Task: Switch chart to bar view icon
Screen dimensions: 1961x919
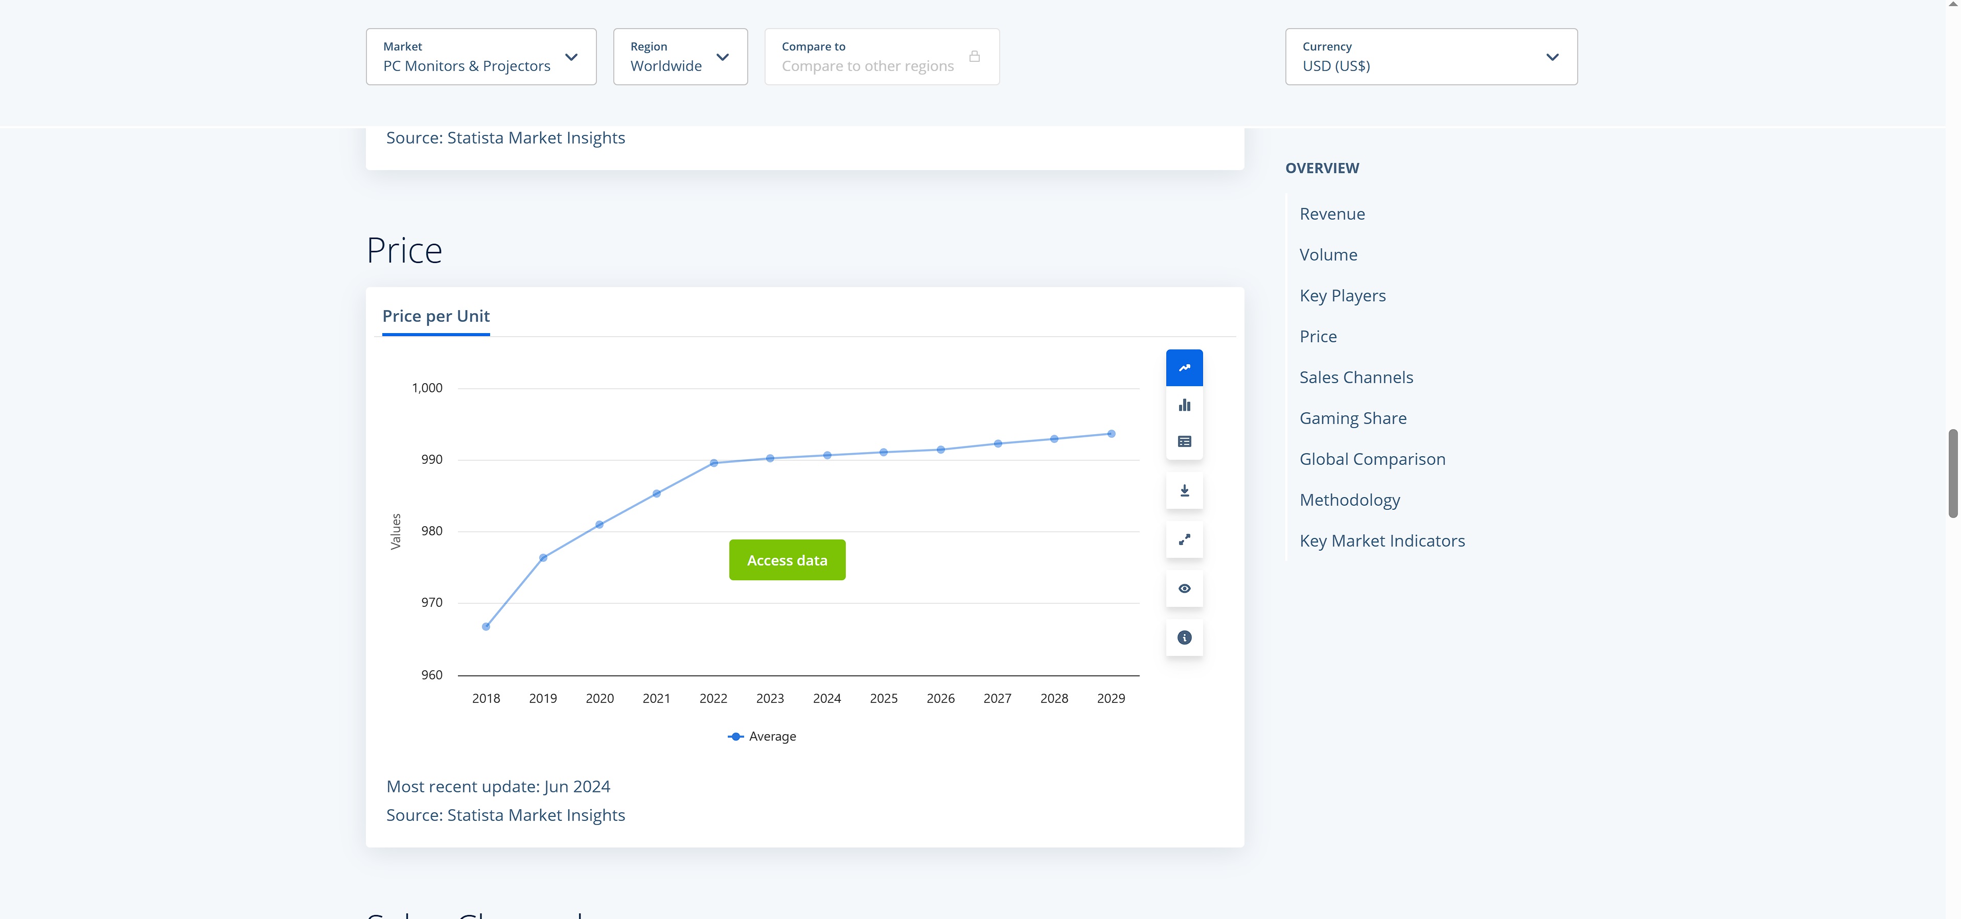Action: (x=1184, y=405)
